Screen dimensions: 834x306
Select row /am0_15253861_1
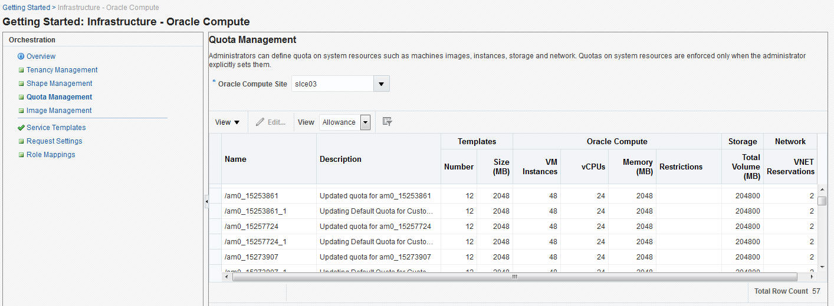point(513,211)
